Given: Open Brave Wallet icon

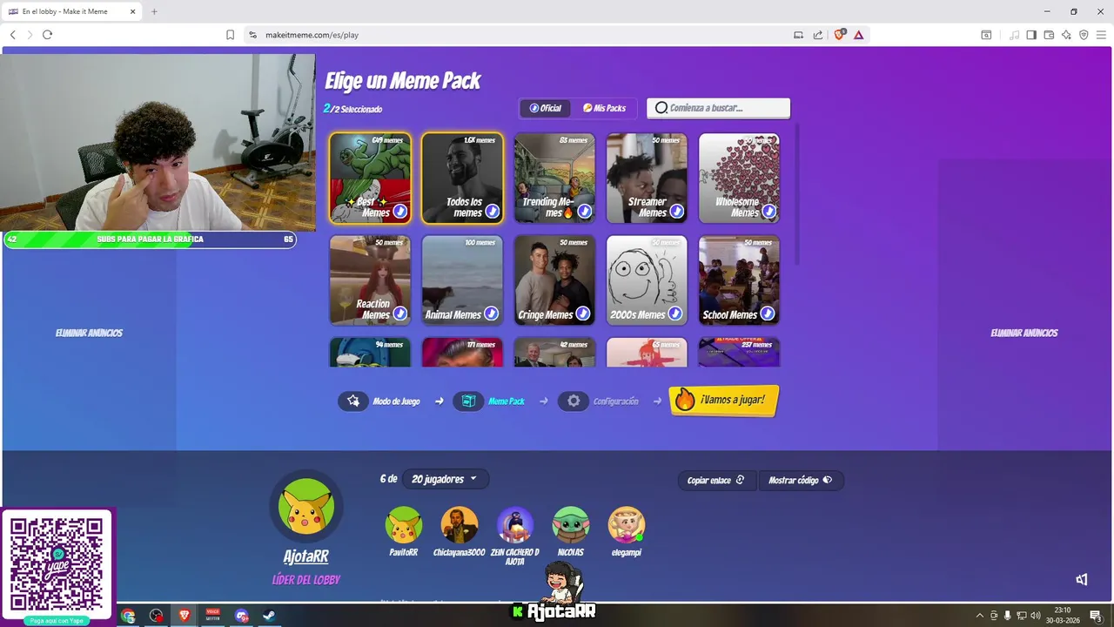Looking at the screenshot, I should pos(1049,35).
